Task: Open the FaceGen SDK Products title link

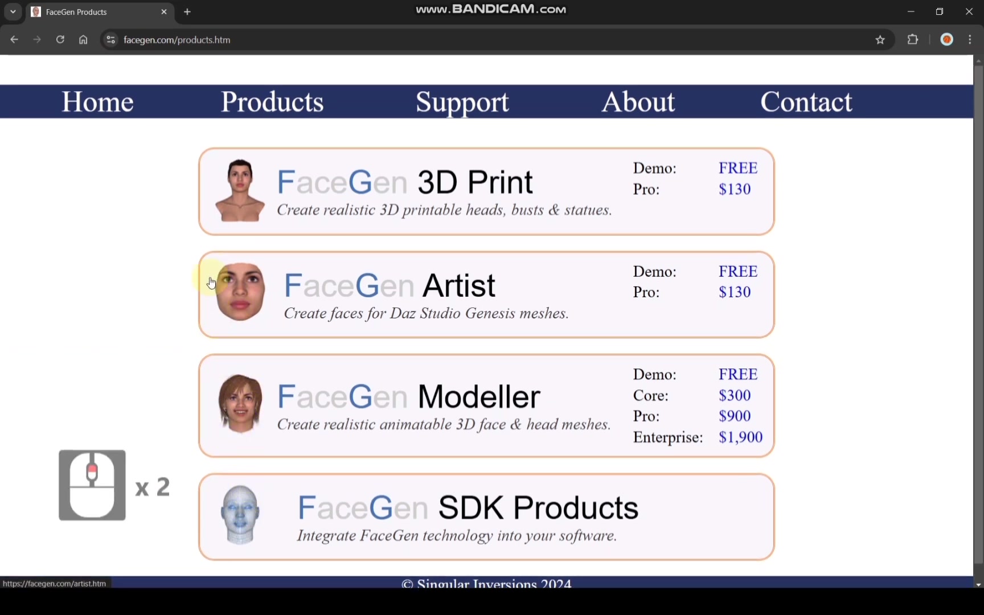Action: click(x=468, y=507)
